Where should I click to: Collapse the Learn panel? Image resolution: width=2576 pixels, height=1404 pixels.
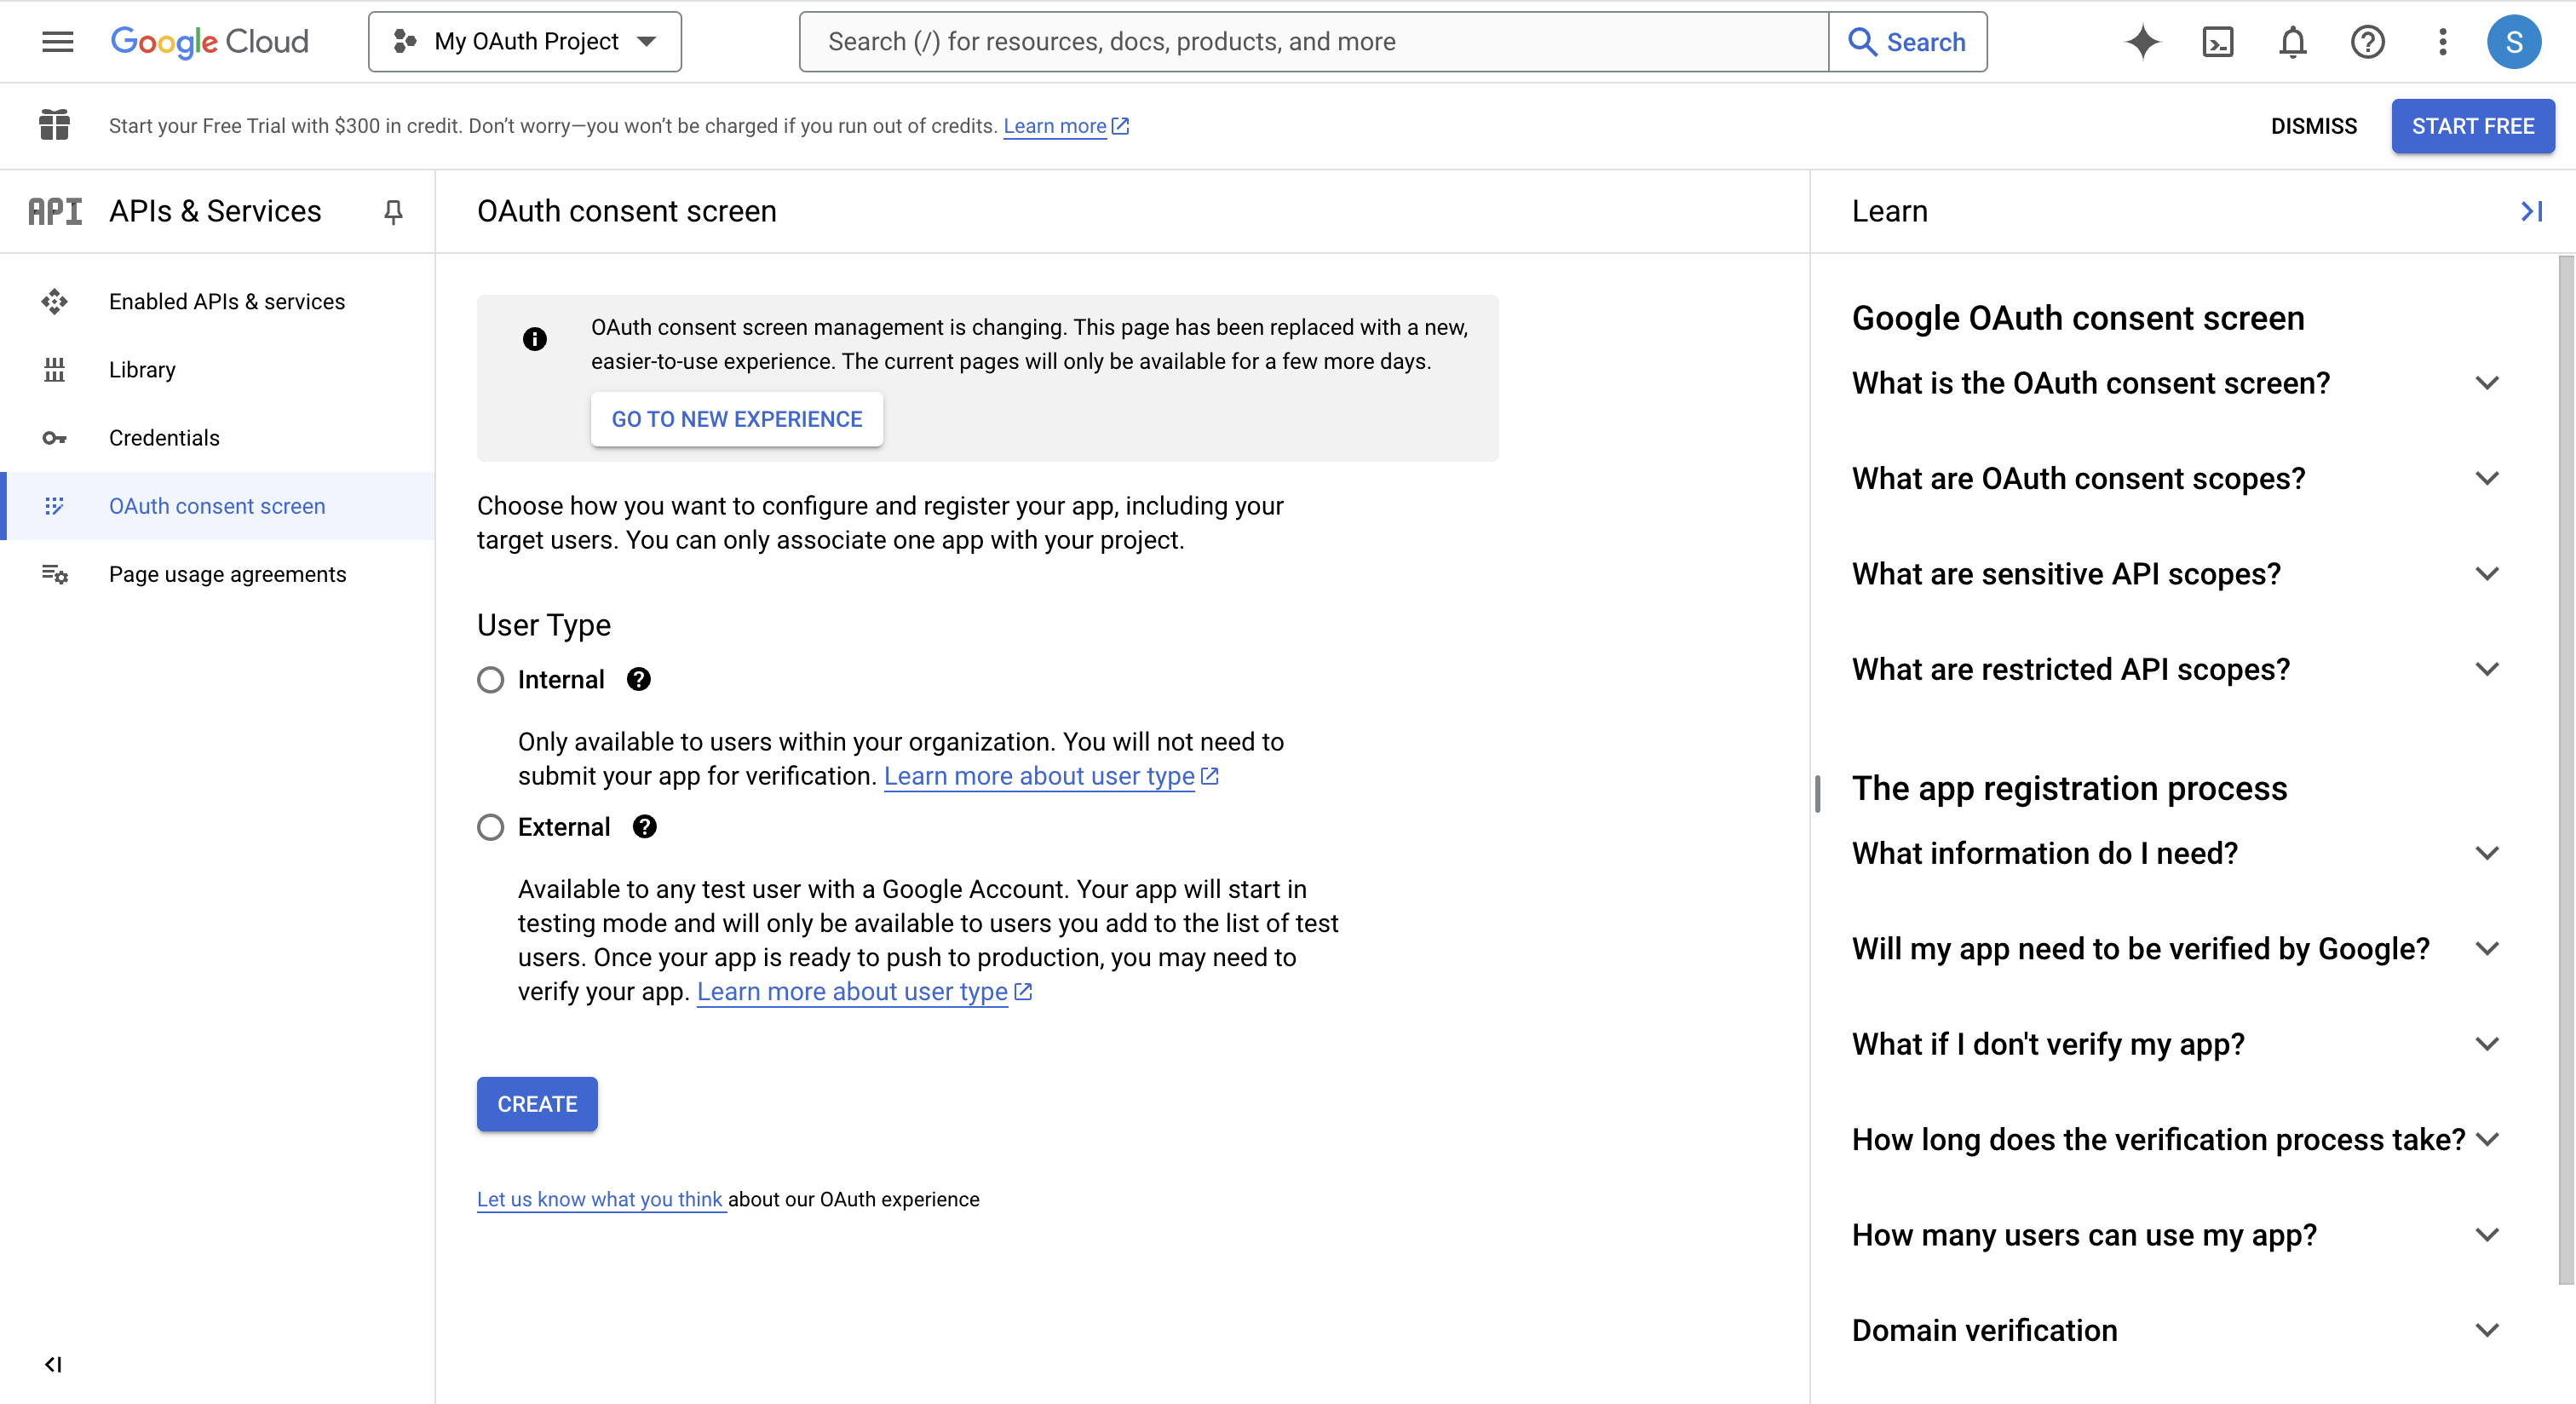click(2531, 211)
